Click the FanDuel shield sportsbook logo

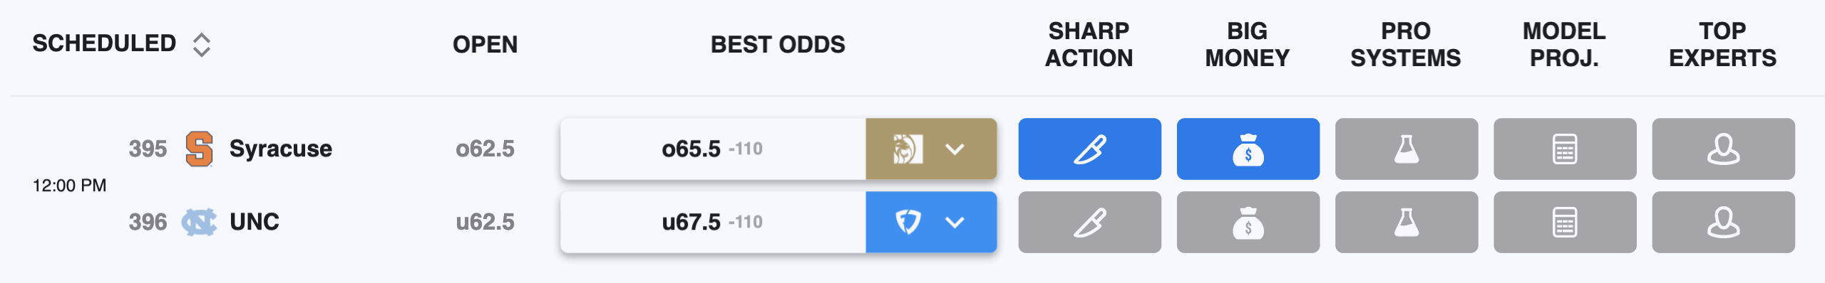point(908,222)
